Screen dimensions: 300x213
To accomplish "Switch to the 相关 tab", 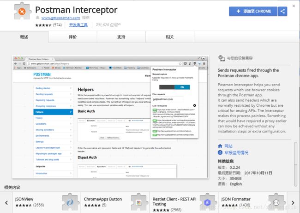I will tap(170, 37).
